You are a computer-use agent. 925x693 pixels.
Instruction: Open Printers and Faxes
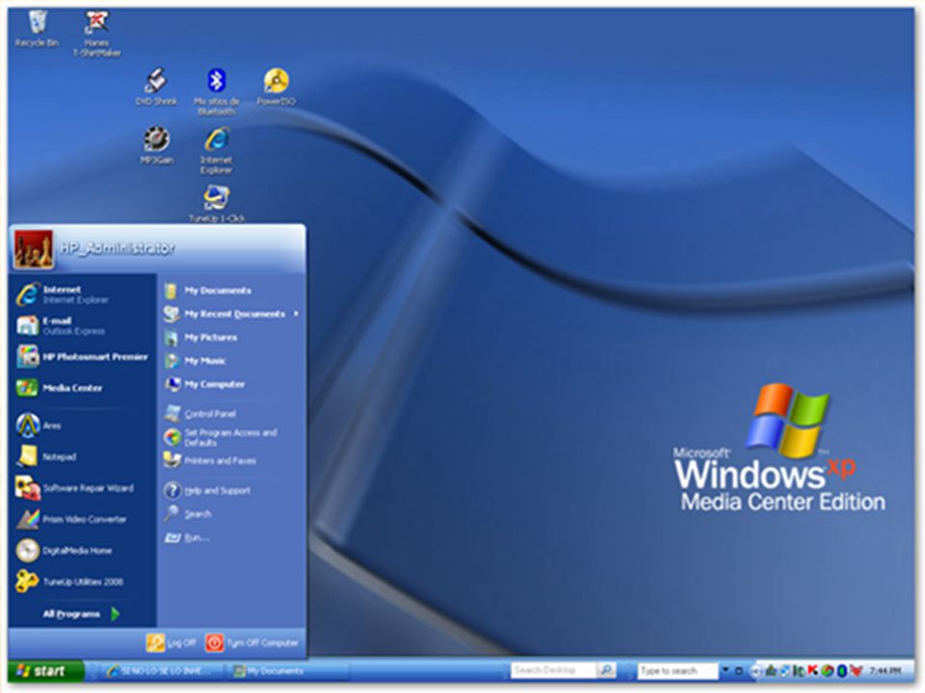tap(231, 461)
